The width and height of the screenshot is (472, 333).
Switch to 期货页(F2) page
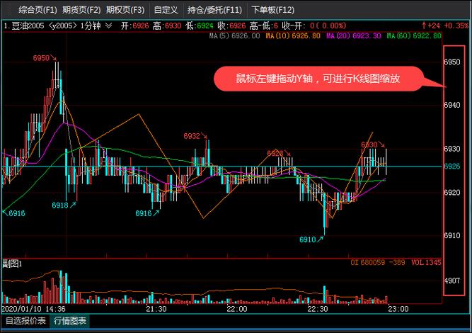click(81, 10)
